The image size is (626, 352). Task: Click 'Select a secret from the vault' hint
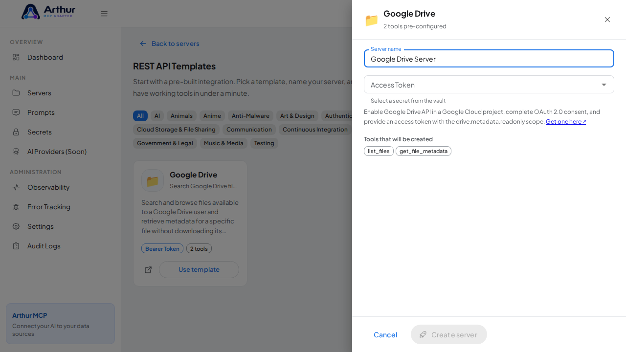[408, 101]
